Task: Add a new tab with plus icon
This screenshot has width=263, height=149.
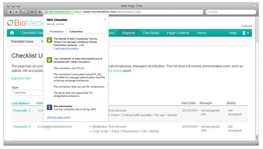Action: click(x=39, y=12)
